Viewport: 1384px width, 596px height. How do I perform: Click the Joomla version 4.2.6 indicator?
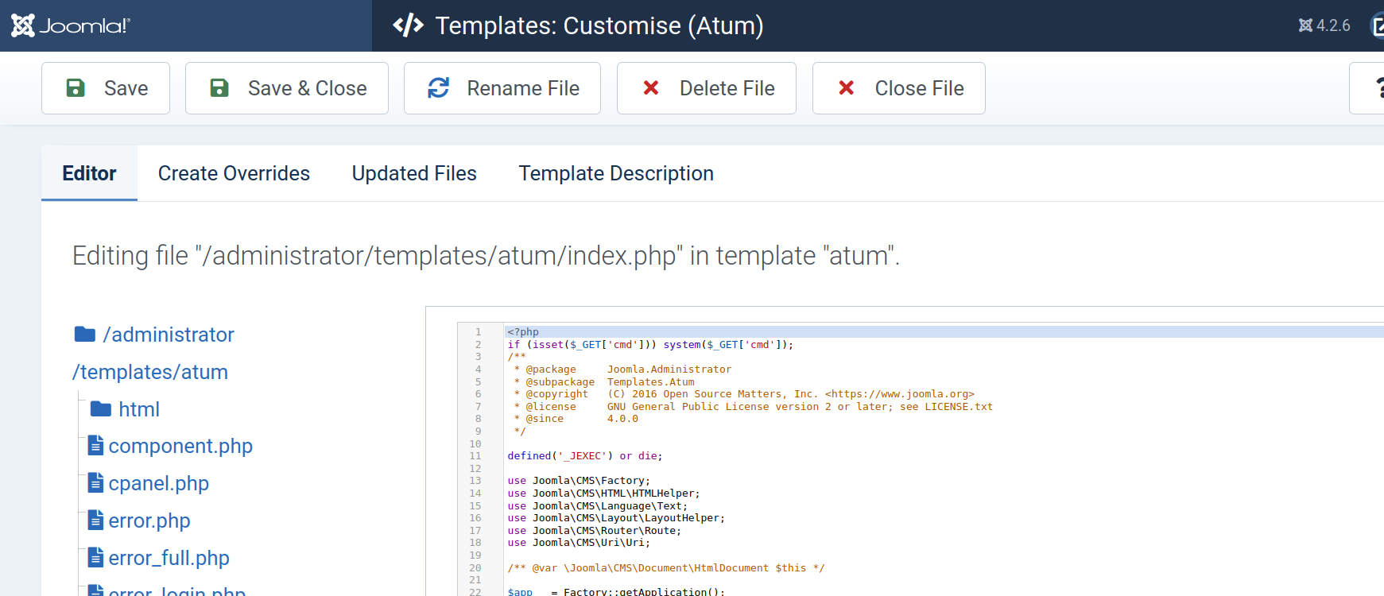pos(1324,25)
